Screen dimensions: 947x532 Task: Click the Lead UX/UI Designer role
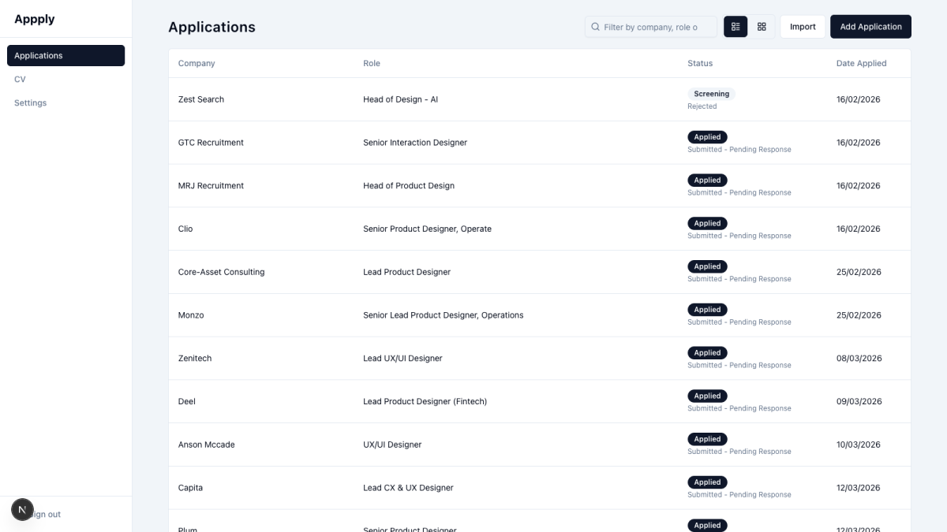pyautogui.click(x=402, y=359)
